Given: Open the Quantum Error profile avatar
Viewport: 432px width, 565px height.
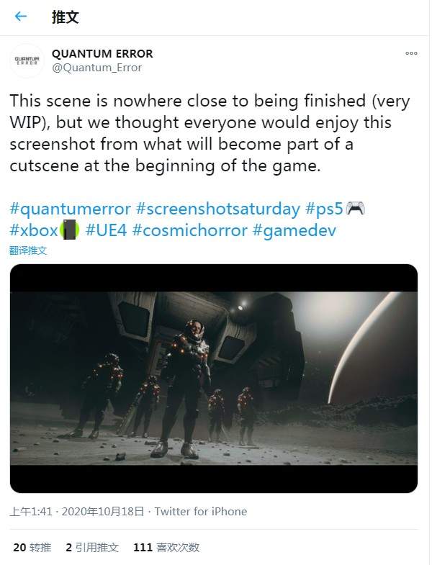Looking at the screenshot, I should click(x=27, y=60).
